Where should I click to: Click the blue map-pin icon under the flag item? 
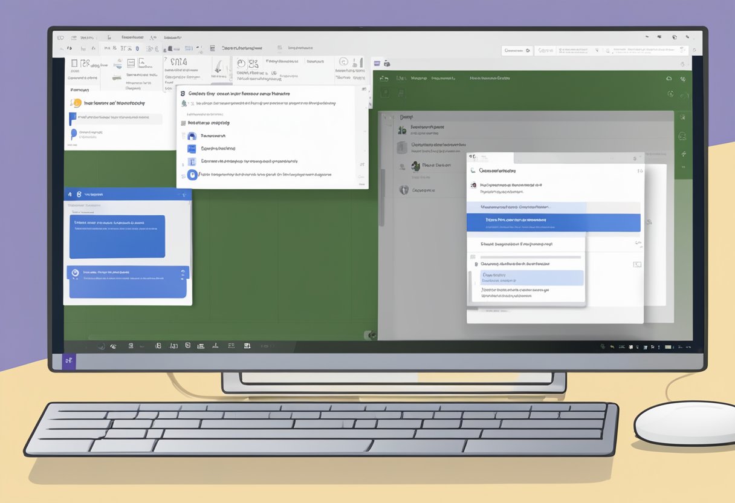coord(74,134)
